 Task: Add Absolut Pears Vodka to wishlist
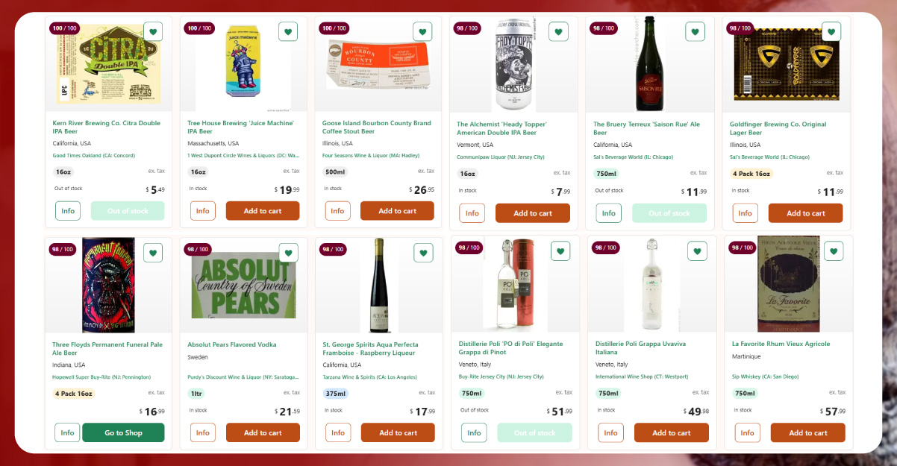pyautogui.click(x=288, y=253)
